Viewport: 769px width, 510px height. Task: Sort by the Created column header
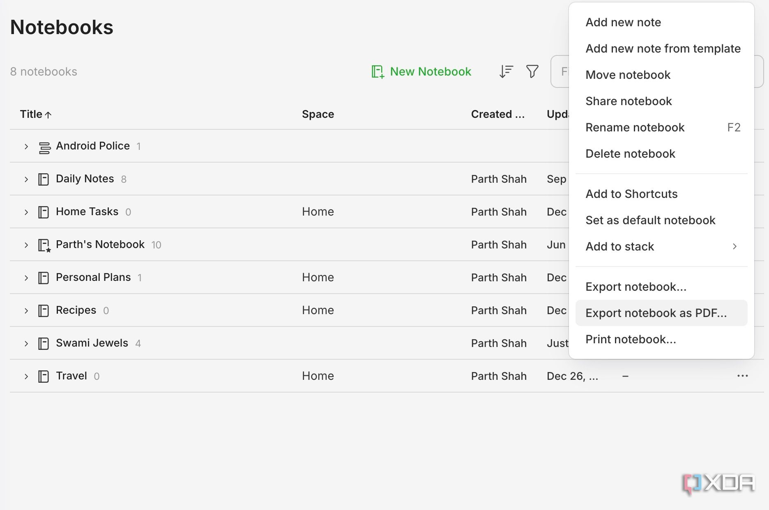pos(498,114)
